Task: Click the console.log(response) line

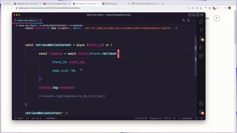Action: pyautogui.click(x=57, y=88)
